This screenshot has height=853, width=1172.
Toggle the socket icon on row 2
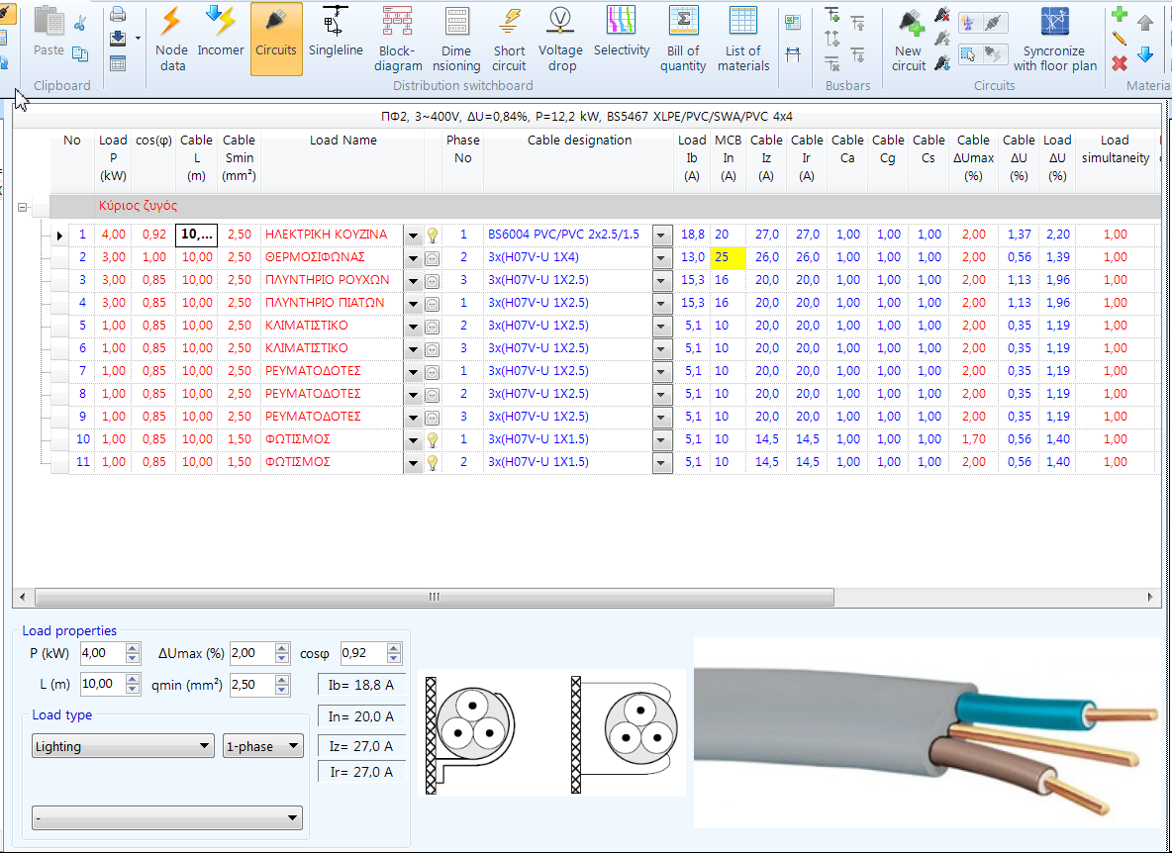pyautogui.click(x=433, y=257)
